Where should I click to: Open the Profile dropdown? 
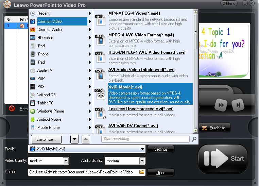(142, 149)
